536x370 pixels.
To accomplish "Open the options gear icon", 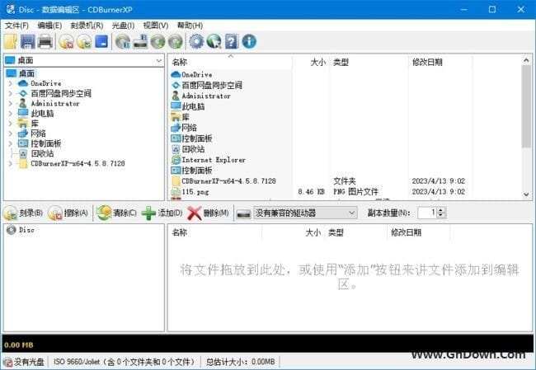I will click(196, 41).
